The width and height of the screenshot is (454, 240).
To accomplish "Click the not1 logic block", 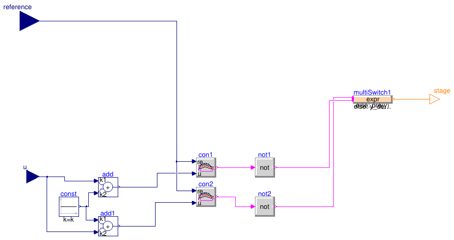I will click(265, 167).
